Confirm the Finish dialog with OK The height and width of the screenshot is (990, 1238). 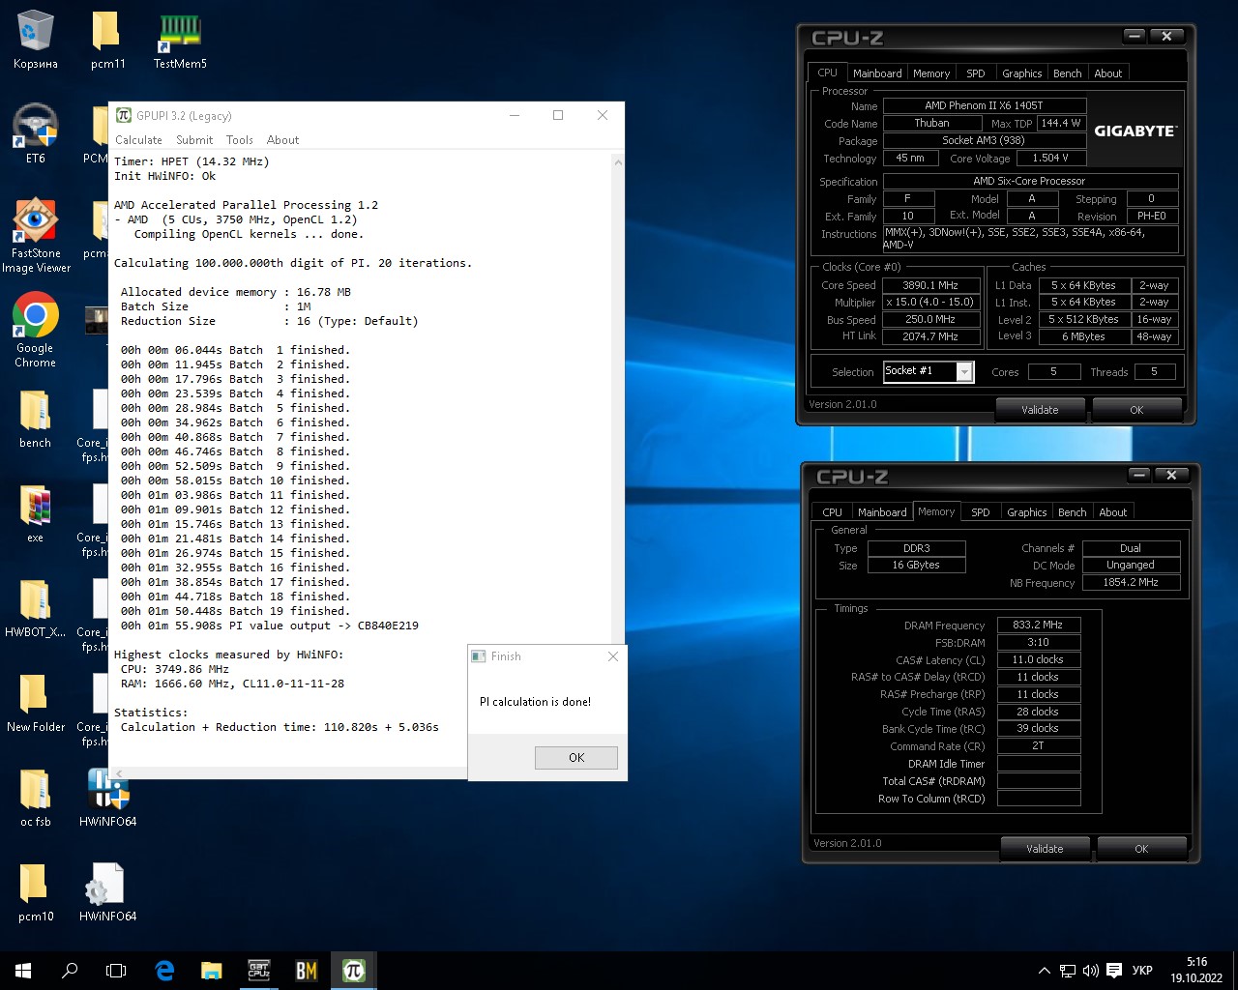pyautogui.click(x=576, y=758)
